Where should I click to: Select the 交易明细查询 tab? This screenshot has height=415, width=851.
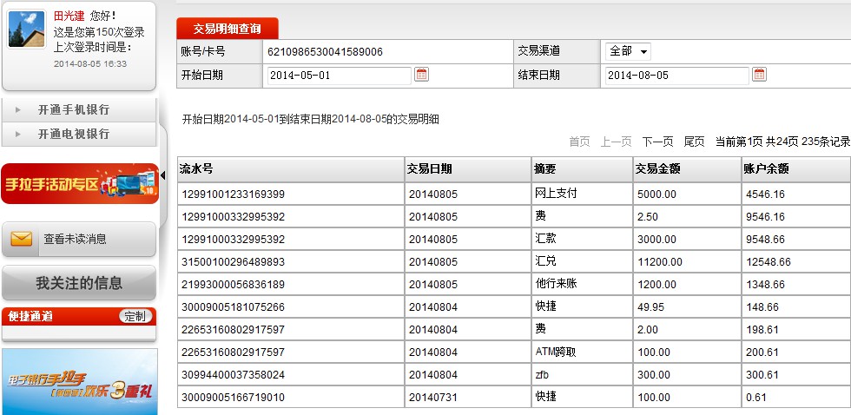tap(227, 29)
